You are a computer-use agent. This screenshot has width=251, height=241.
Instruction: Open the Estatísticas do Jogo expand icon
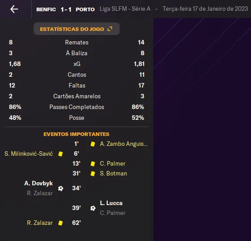pyautogui.click(x=110, y=29)
